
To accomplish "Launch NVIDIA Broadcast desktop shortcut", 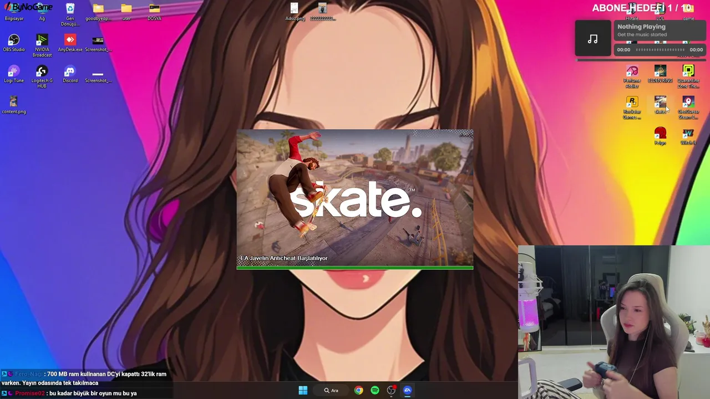I will 42,45.
